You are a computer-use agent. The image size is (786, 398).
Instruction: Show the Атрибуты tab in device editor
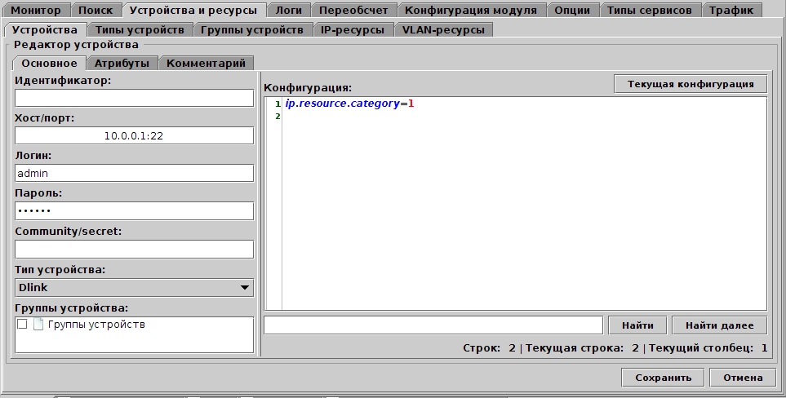click(122, 63)
